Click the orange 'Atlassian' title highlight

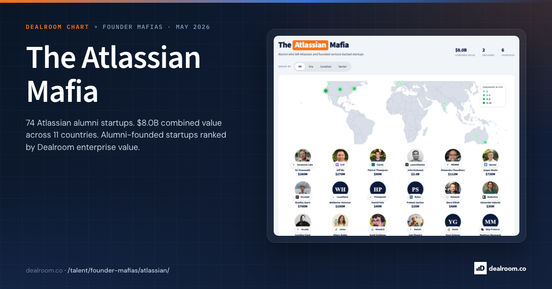[310, 45]
